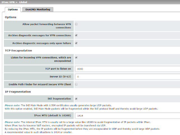
Task: Toggle the IKE fragmentation checkbox
Action: pyautogui.click(x=76, y=99)
